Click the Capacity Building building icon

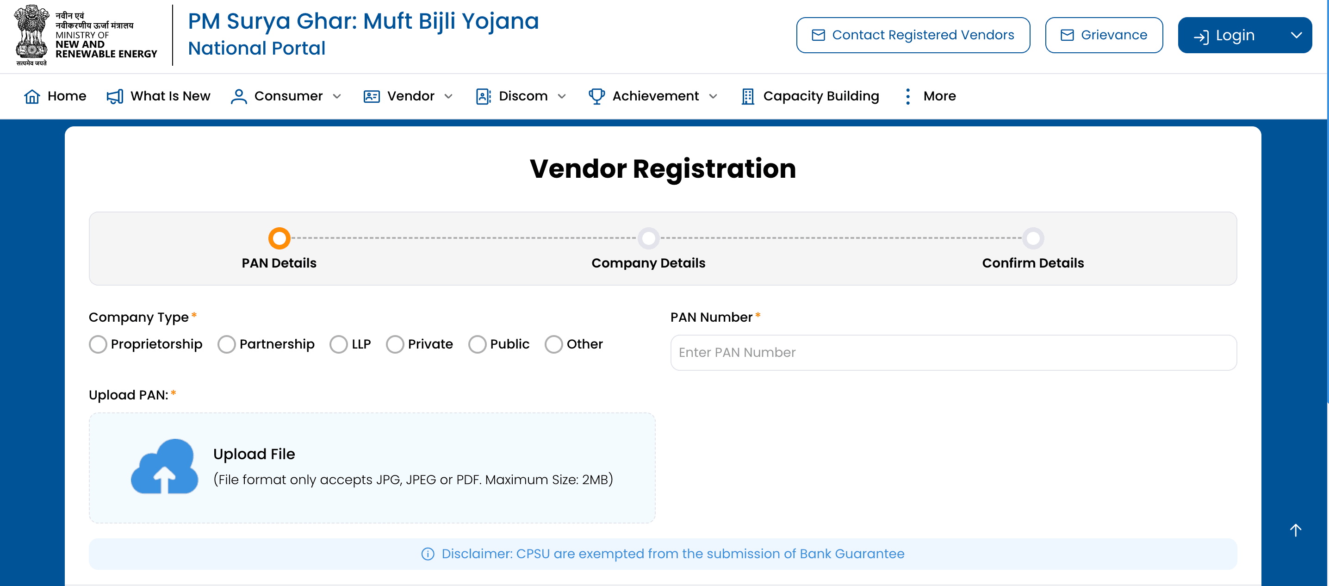pos(747,96)
